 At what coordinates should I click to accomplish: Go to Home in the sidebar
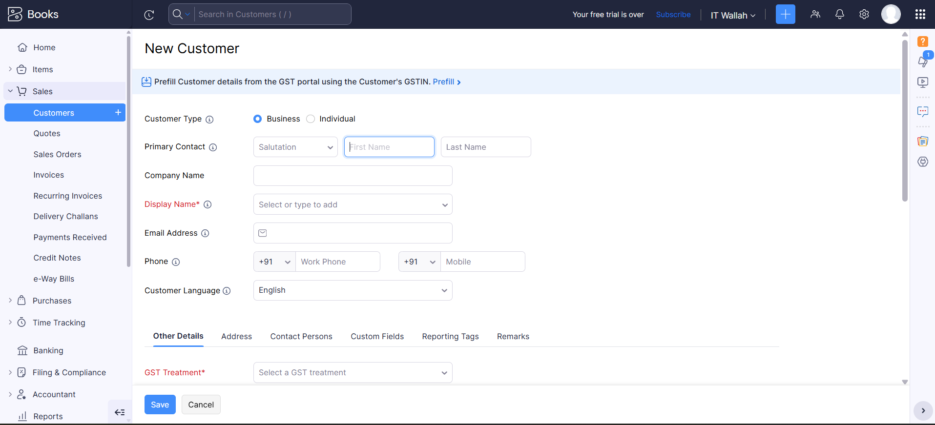(44, 47)
